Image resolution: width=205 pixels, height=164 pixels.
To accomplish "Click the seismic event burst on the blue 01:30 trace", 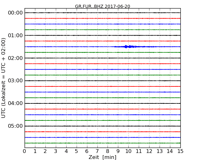I will point(135,47).
